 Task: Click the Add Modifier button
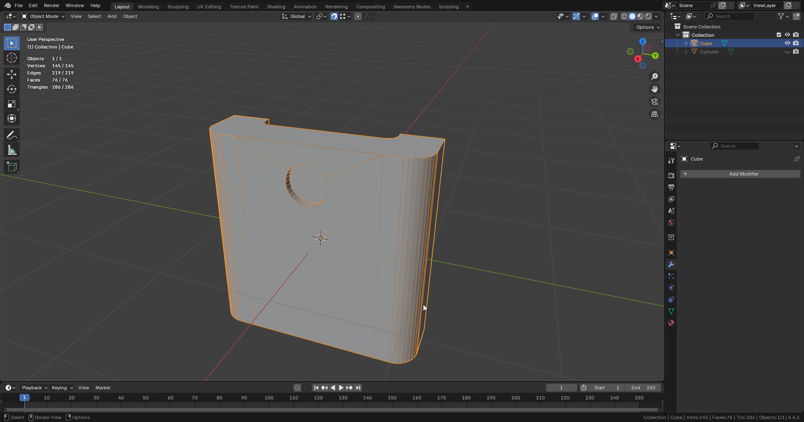coord(740,174)
